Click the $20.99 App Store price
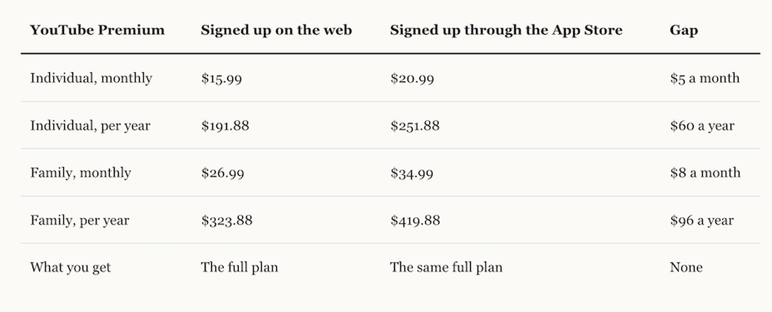 412,79
